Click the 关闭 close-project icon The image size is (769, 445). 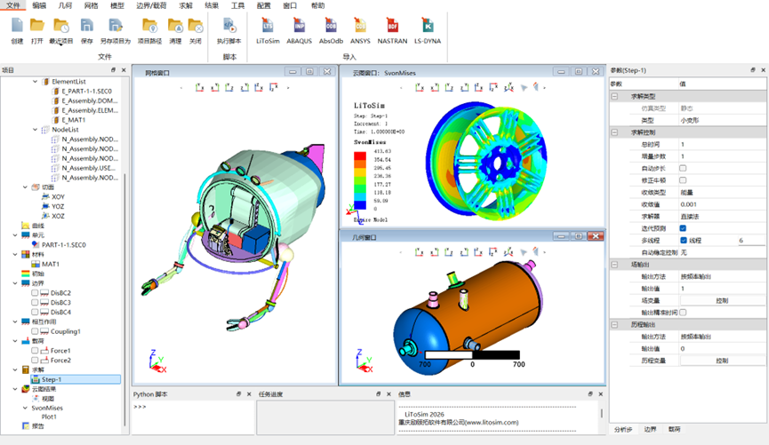(x=196, y=26)
